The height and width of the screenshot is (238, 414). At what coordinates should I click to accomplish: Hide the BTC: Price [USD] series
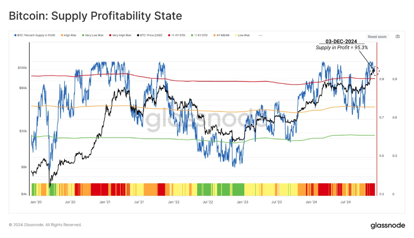click(x=150, y=35)
